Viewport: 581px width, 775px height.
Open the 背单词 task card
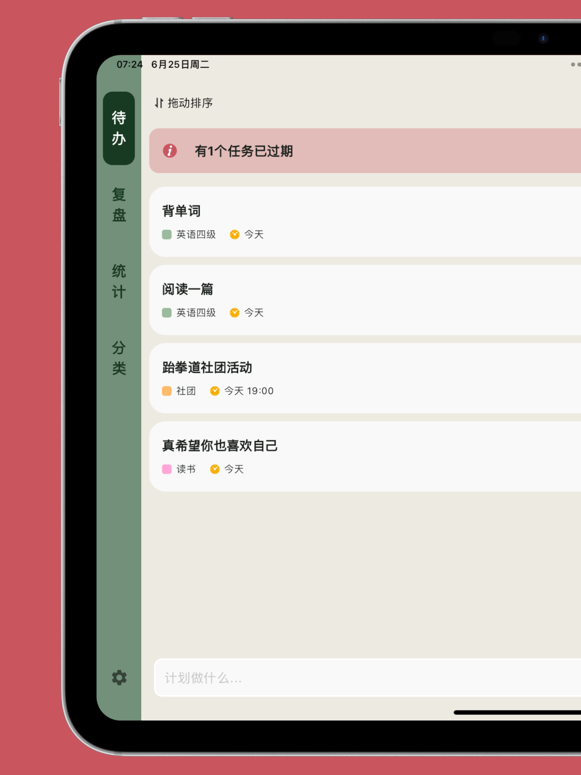(365, 222)
